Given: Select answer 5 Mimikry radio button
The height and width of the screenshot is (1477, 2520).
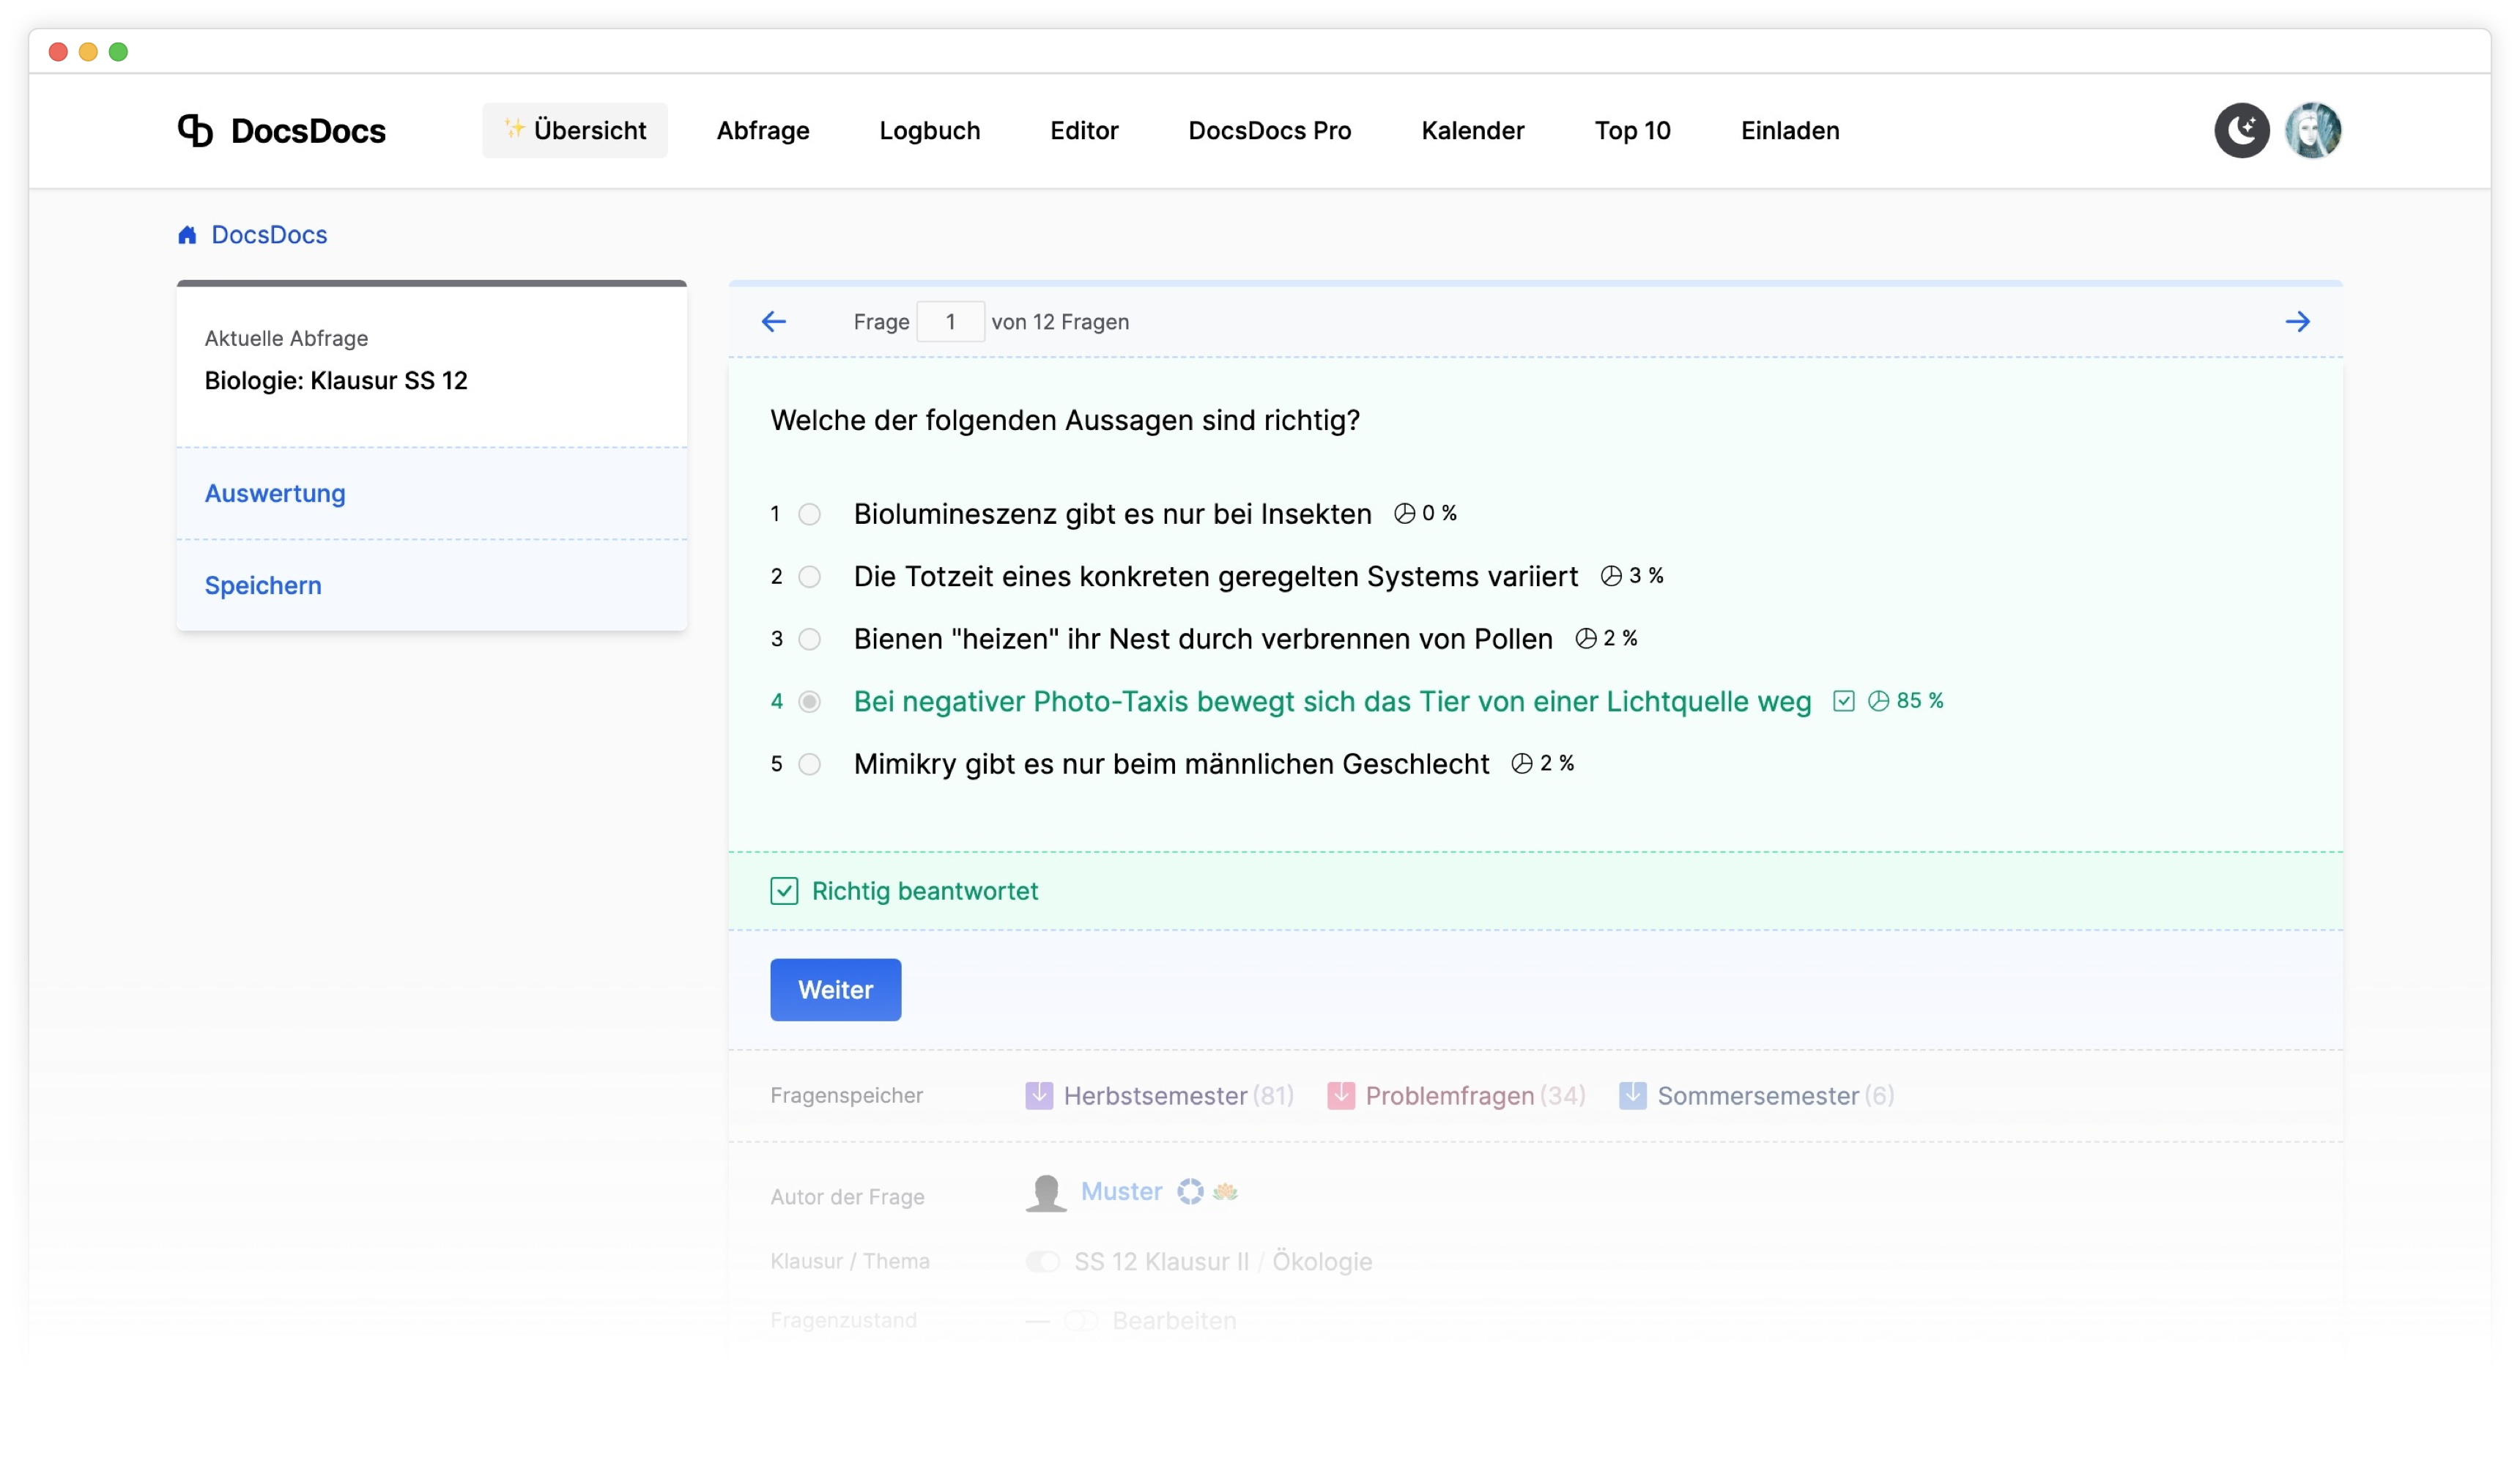Looking at the screenshot, I should point(809,764).
